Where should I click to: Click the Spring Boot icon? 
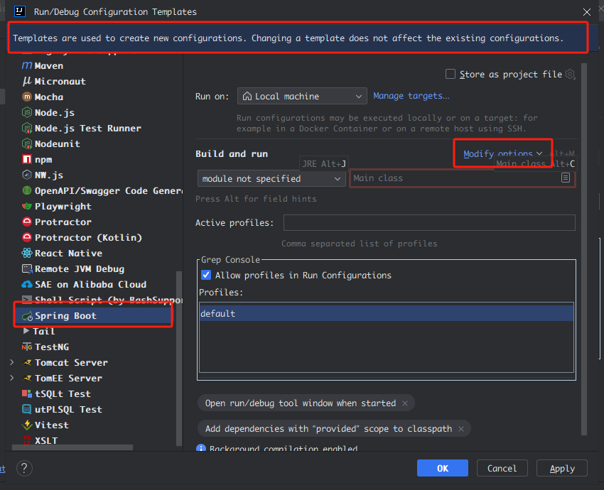(27, 316)
